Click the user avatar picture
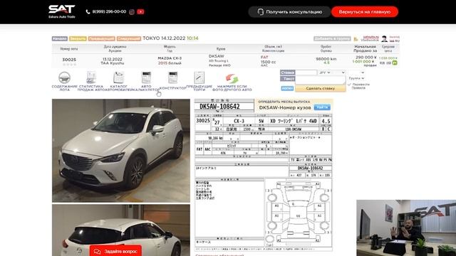The image size is (456, 256). point(385,38)
